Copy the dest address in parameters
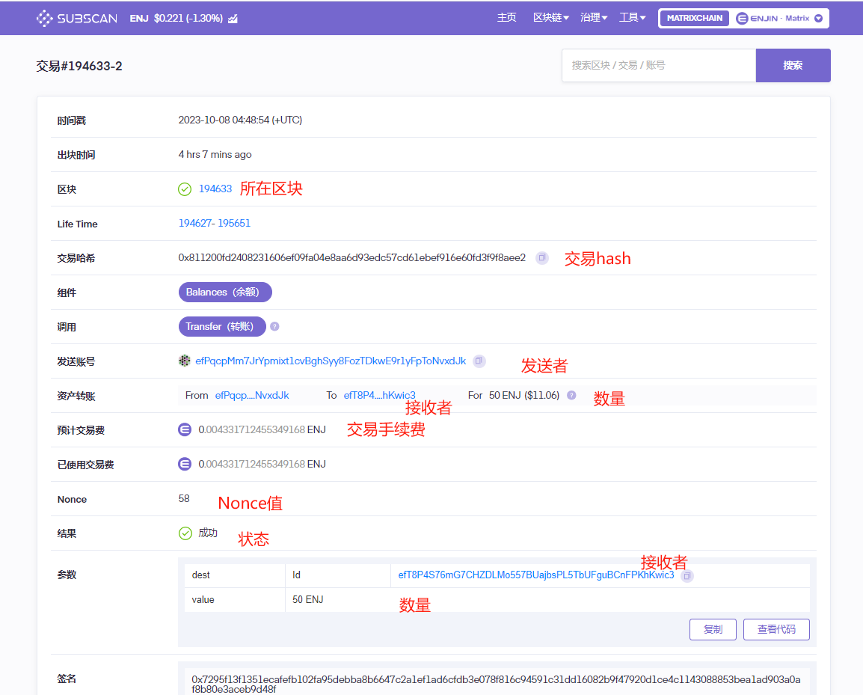The width and height of the screenshot is (863, 695). coord(687,575)
